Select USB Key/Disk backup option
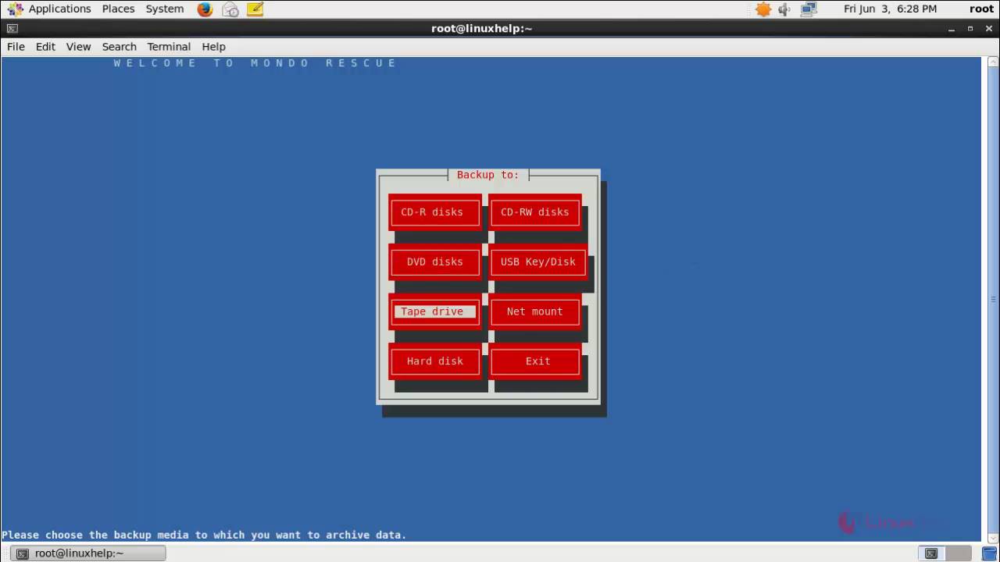This screenshot has height=562, width=1000. coord(537,262)
